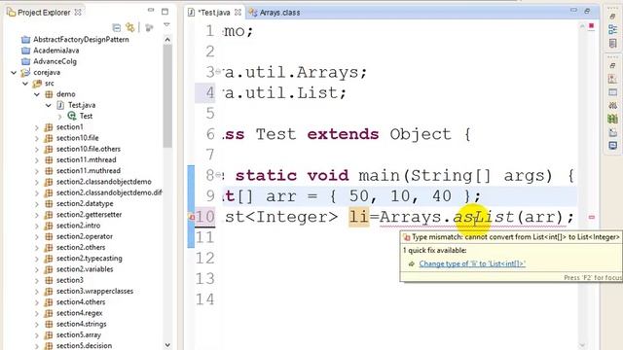Click the Task List icon in right trim
Screen dimensions: 623x350
point(612,43)
